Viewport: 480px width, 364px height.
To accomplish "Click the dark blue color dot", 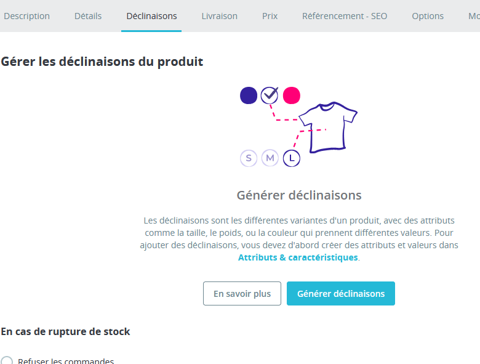I will click(249, 95).
